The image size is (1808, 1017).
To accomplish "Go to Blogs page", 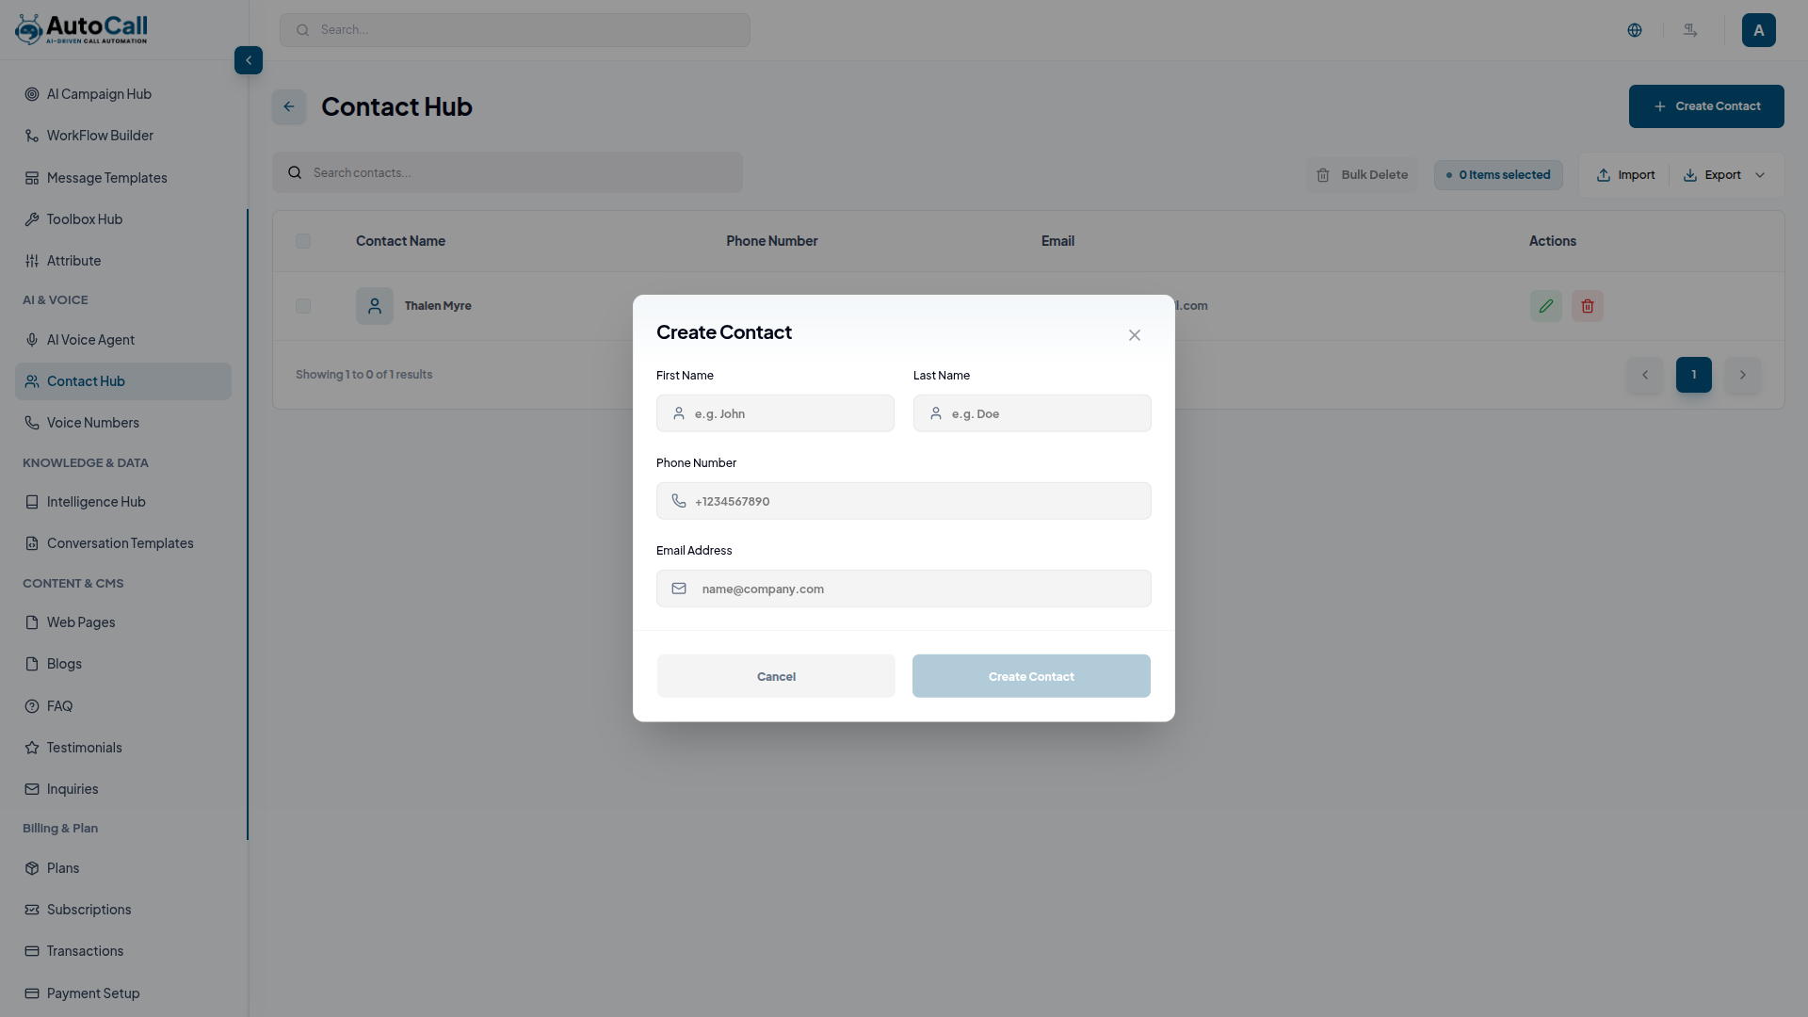I will (123, 664).
